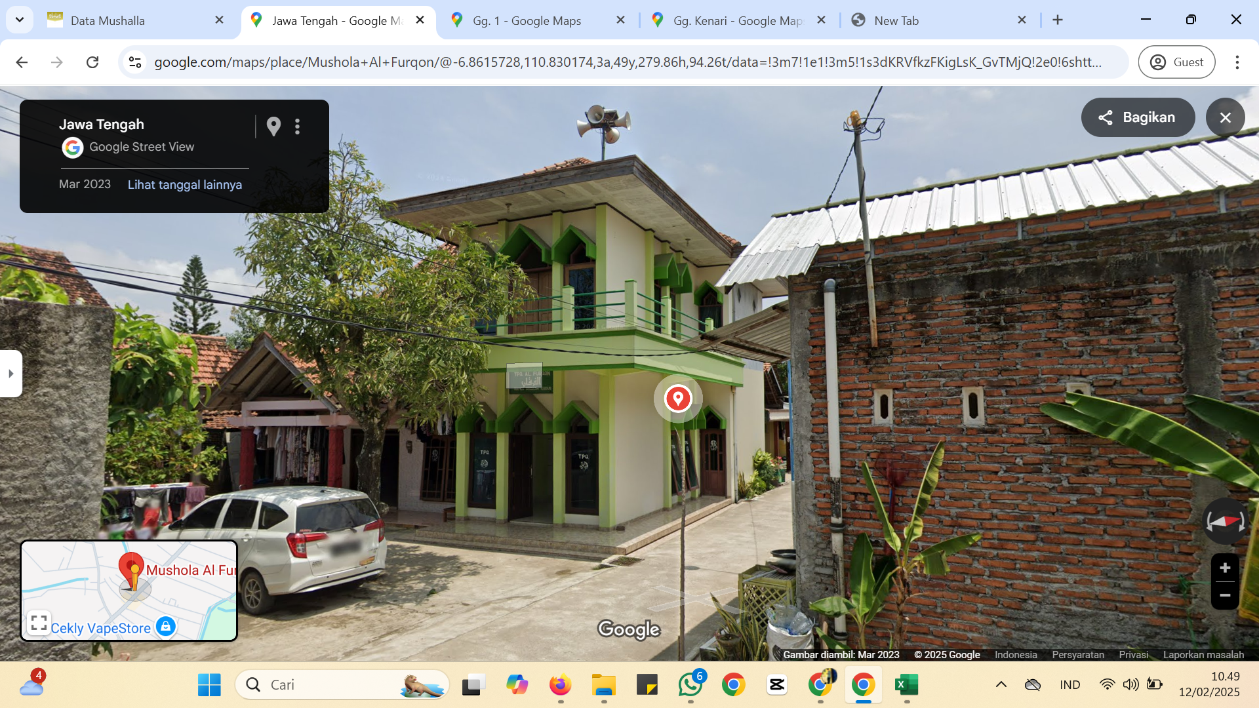Open Lihat tanggal lainnya link
This screenshot has width=1259, height=708.
click(184, 184)
